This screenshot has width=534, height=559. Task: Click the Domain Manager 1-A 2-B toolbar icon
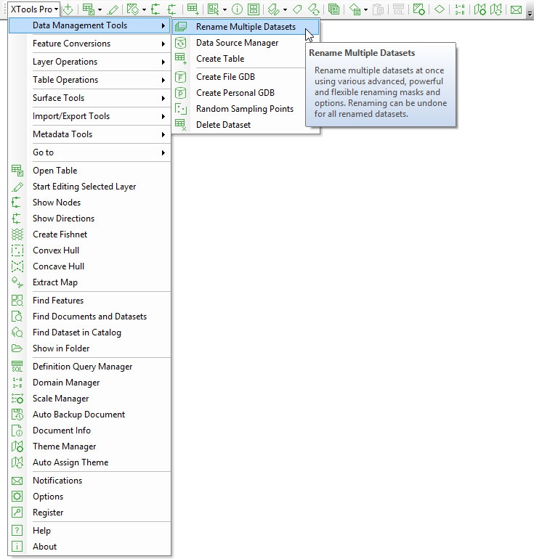pos(460,9)
